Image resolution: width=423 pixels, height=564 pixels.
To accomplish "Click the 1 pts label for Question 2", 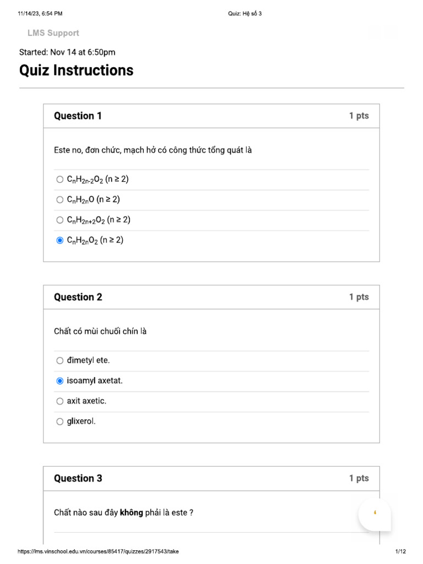I will [359, 297].
